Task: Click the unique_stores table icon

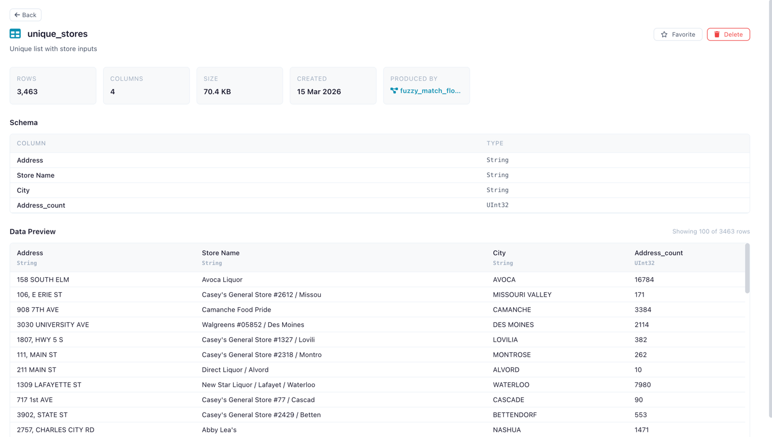Action: click(15, 34)
